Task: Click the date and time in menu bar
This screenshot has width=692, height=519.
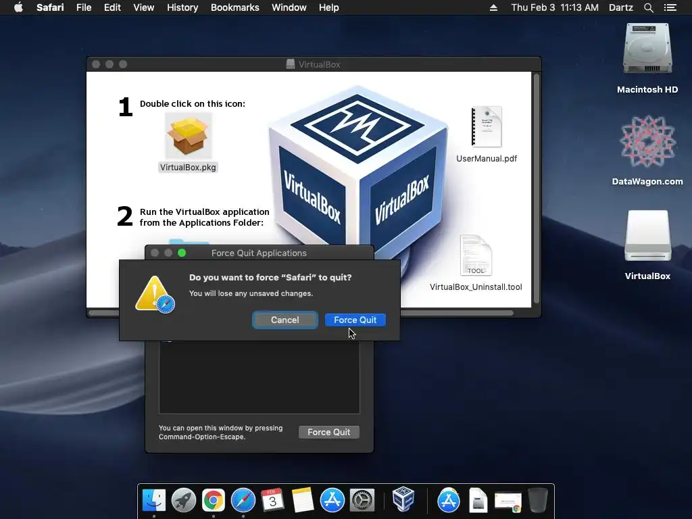Action: (555, 7)
